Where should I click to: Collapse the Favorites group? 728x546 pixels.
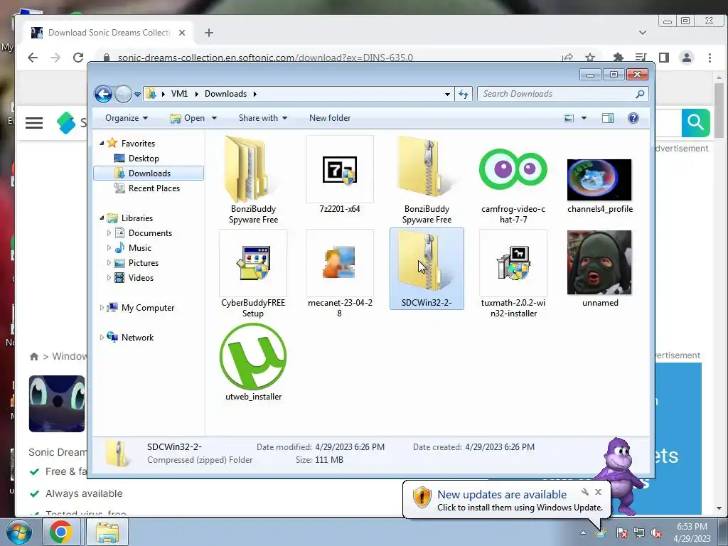[102, 144]
